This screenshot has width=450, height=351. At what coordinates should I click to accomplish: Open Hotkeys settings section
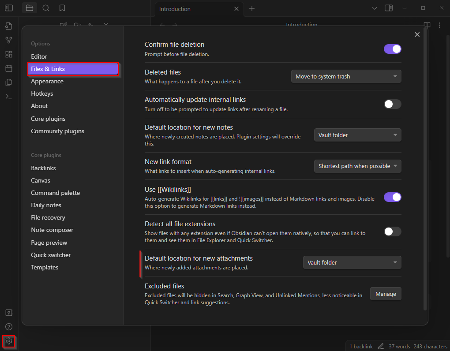coord(73,94)
